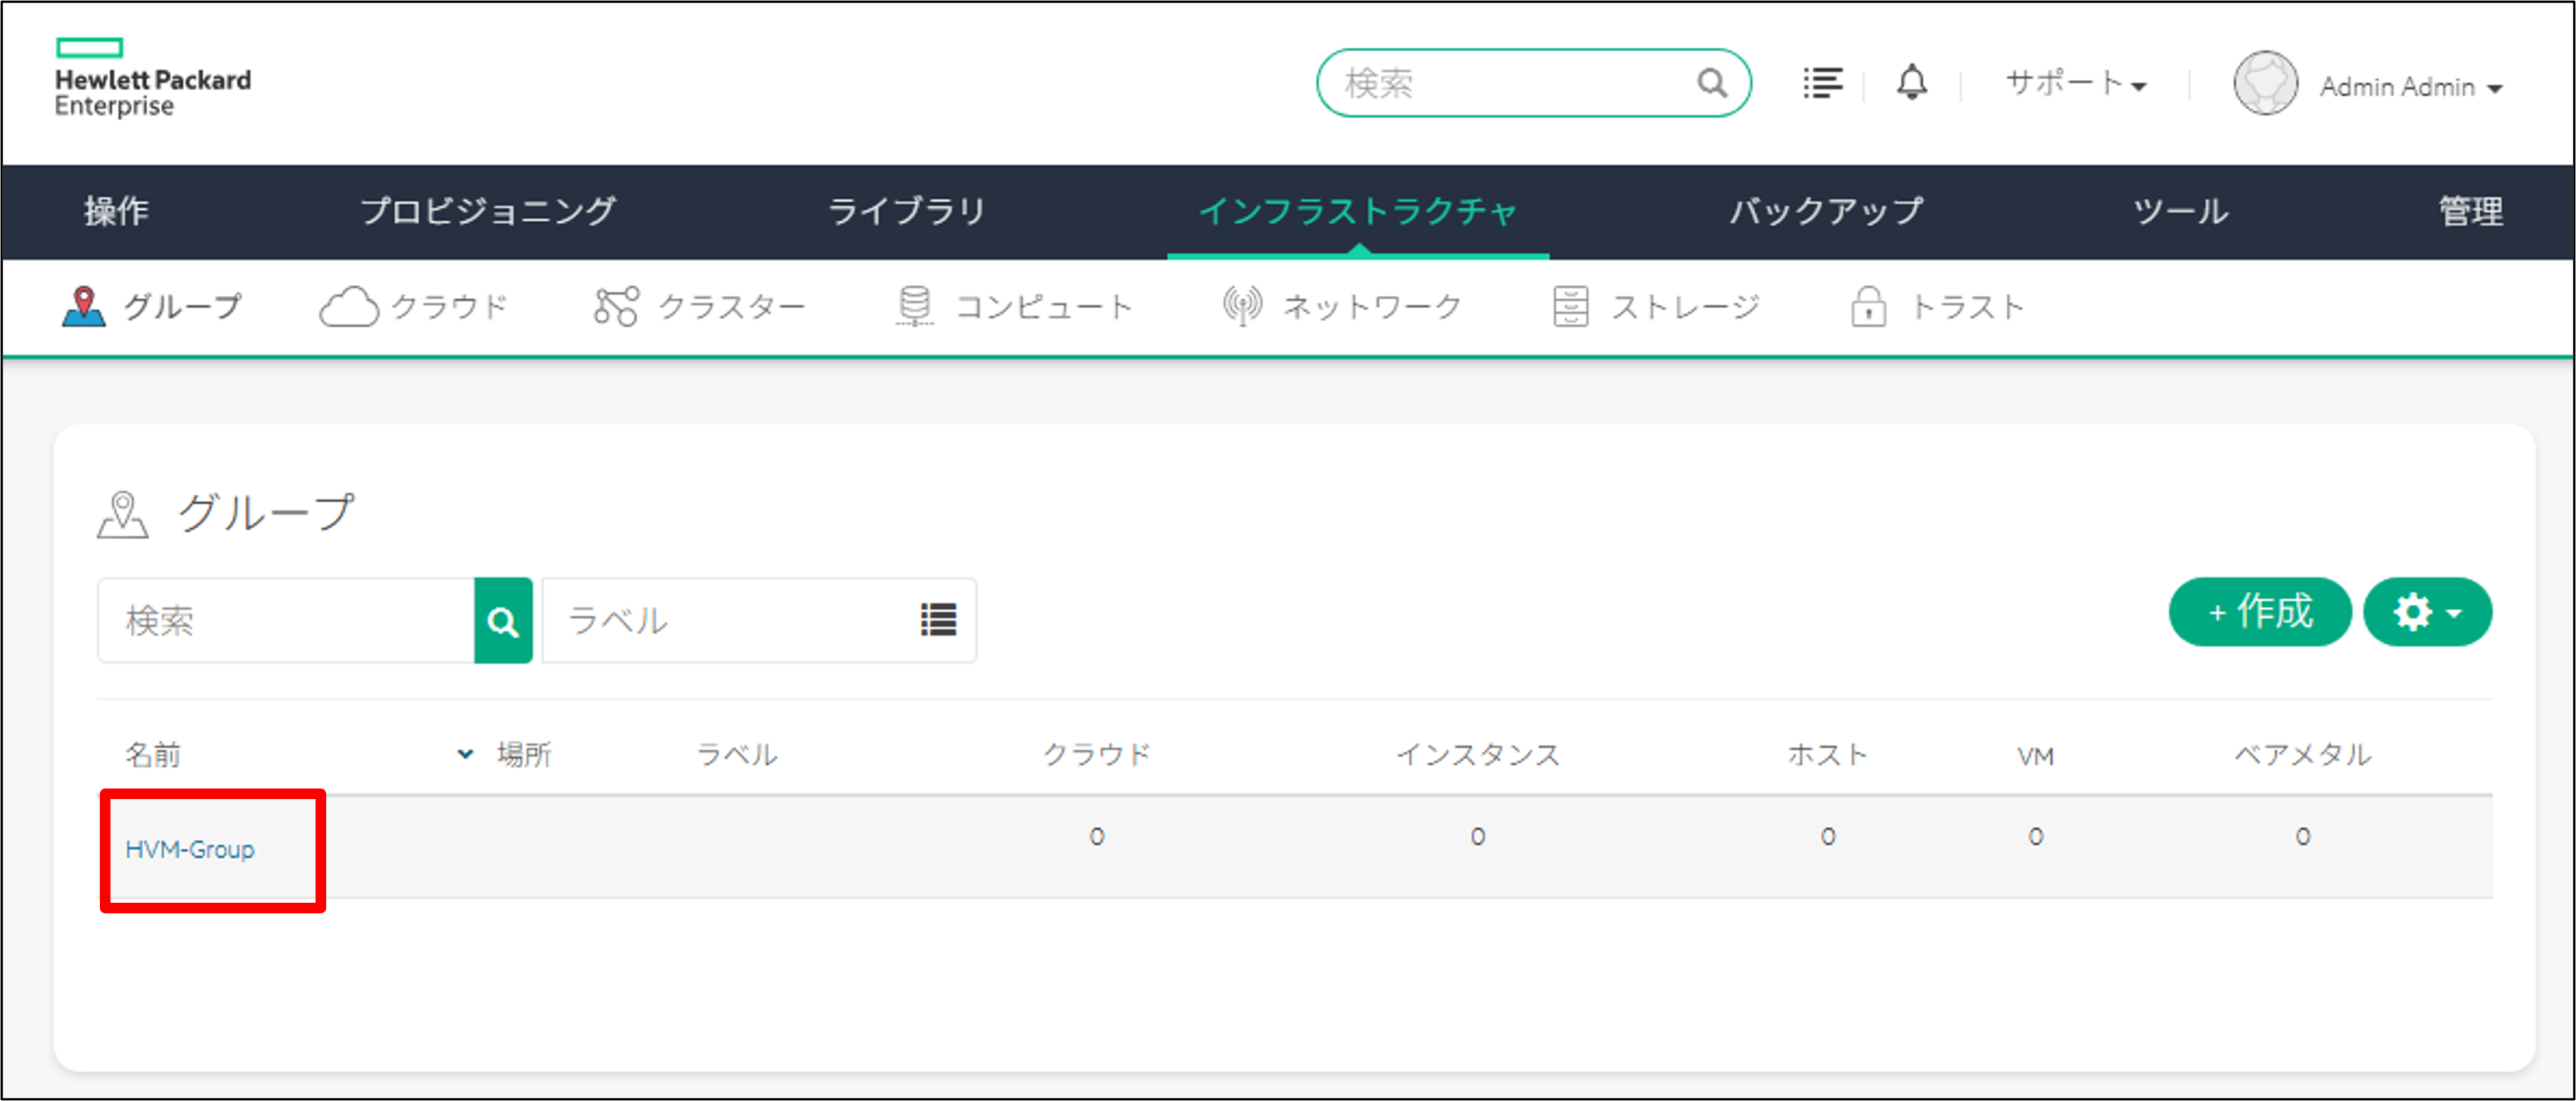Viewport: 2576px width, 1101px height.
Task: Click the groups 検索 input field
Action: (x=286, y=621)
